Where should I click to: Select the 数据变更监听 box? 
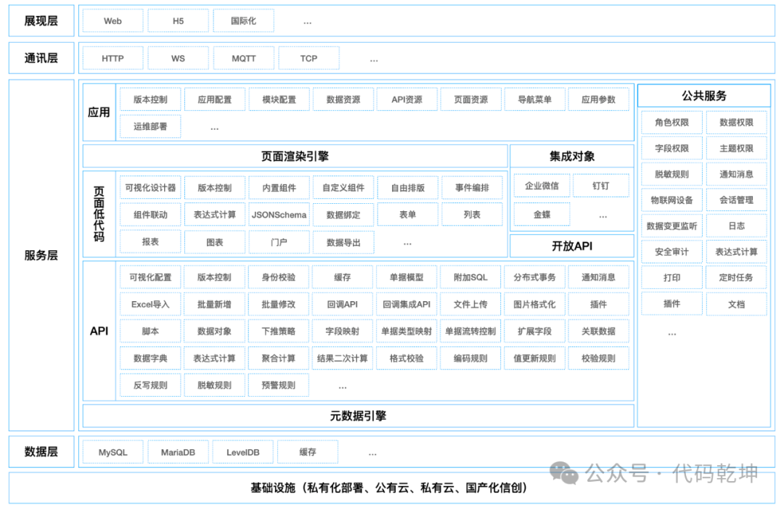coord(672,226)
